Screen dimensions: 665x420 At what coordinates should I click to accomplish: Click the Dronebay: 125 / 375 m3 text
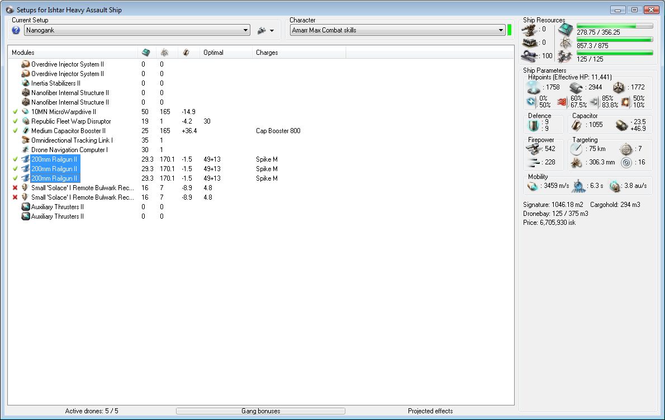[x=555, y=214]
